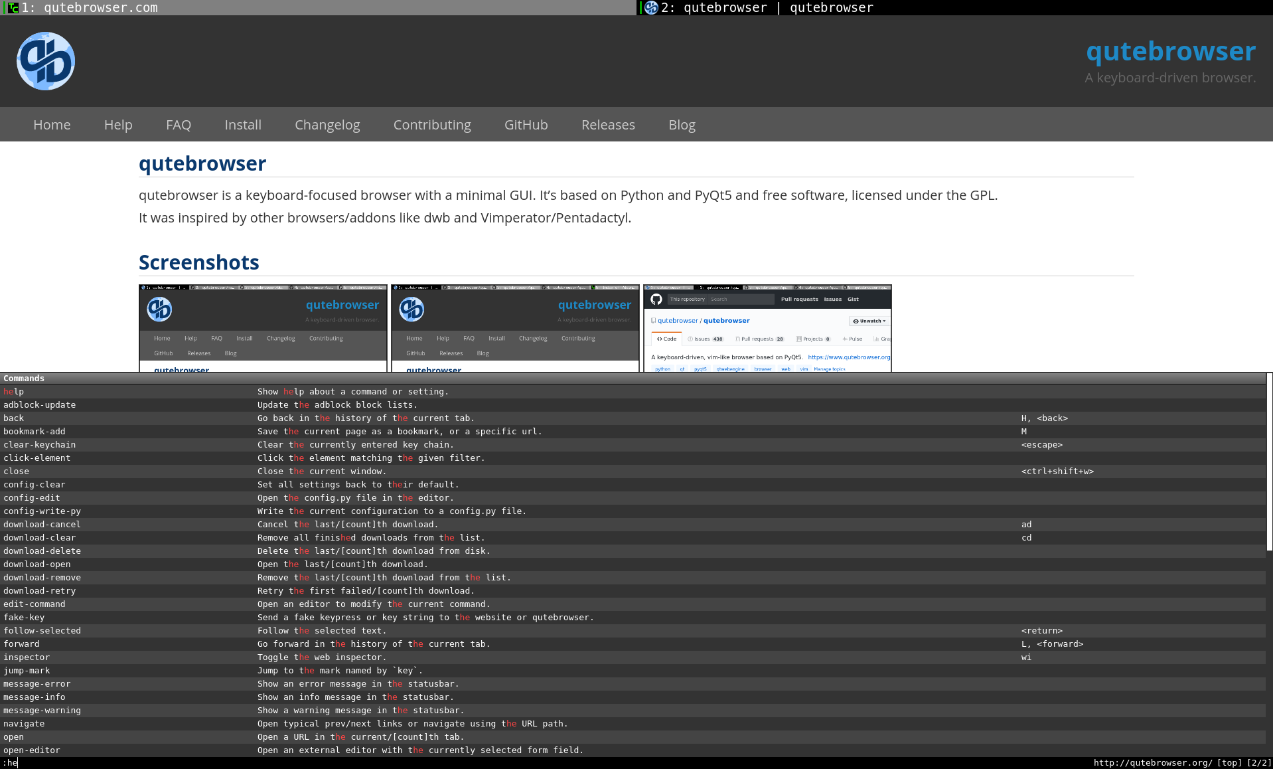Click the qutebrowser logo inside the first screenshot thumbnail
Viewport: 1273px width, 769px height.
coord(159,309)
